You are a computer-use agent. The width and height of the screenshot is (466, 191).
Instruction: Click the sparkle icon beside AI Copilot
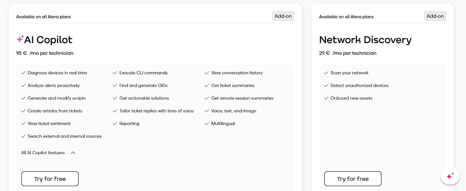tap(20, 39)
